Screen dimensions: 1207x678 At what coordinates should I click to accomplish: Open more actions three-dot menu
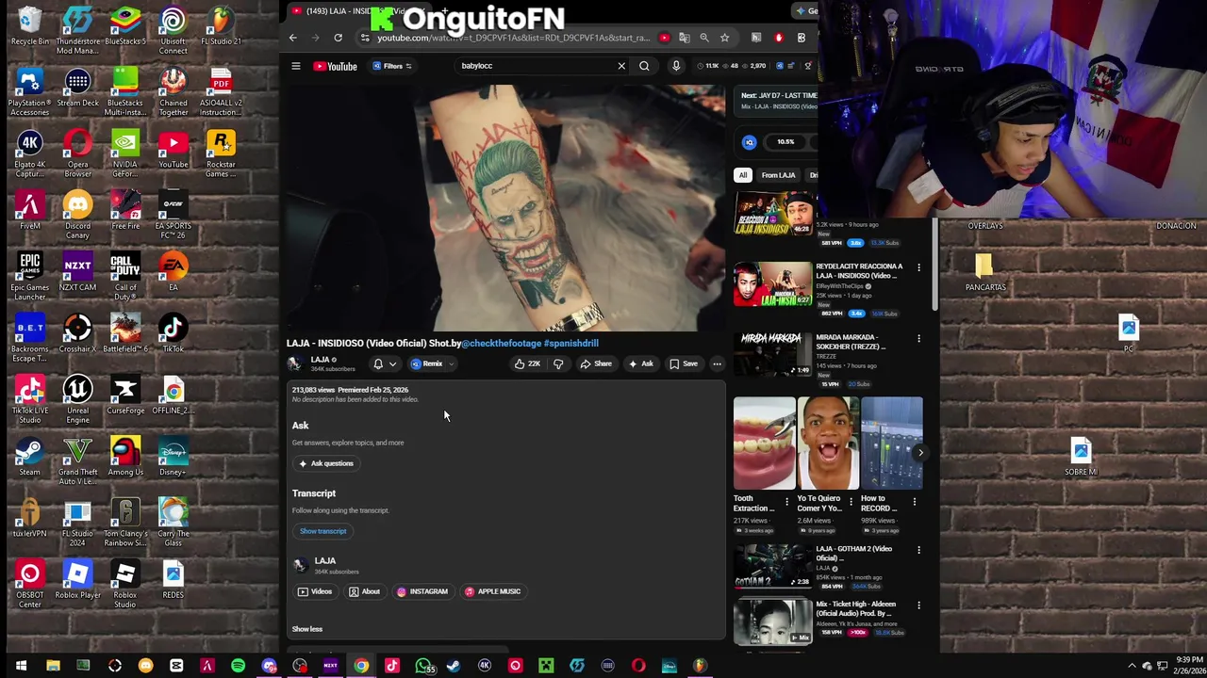[x=717, y=363]
